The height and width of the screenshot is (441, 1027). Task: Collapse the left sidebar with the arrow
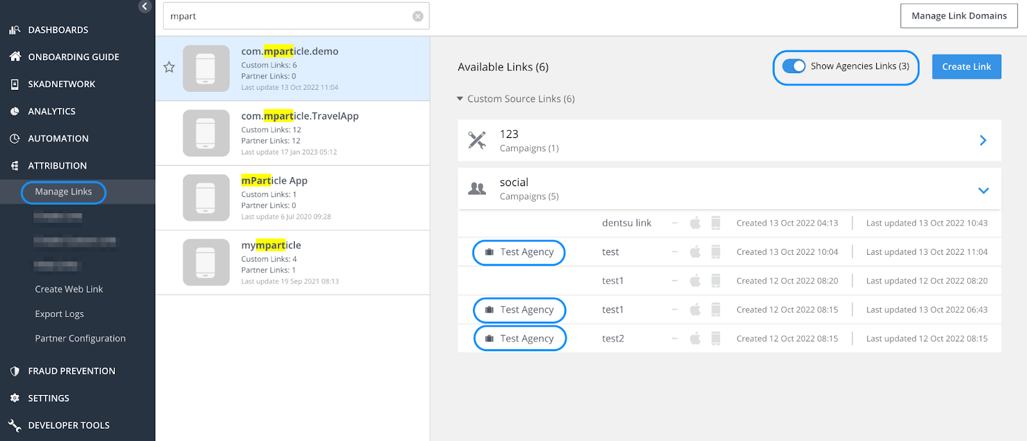(144, 6)
